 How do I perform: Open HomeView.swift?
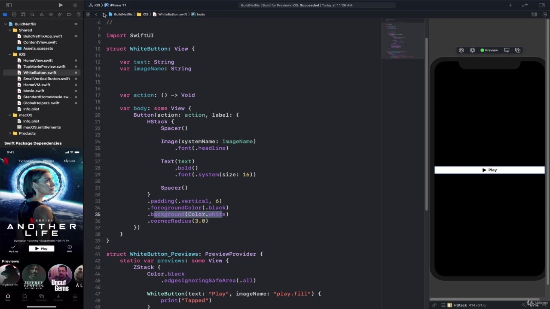(x=38, y=61)
